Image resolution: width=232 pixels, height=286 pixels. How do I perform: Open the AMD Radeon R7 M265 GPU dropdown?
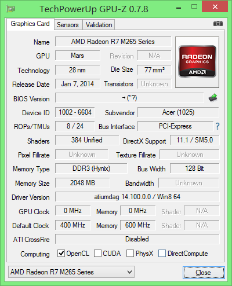(x=71, y=272)
